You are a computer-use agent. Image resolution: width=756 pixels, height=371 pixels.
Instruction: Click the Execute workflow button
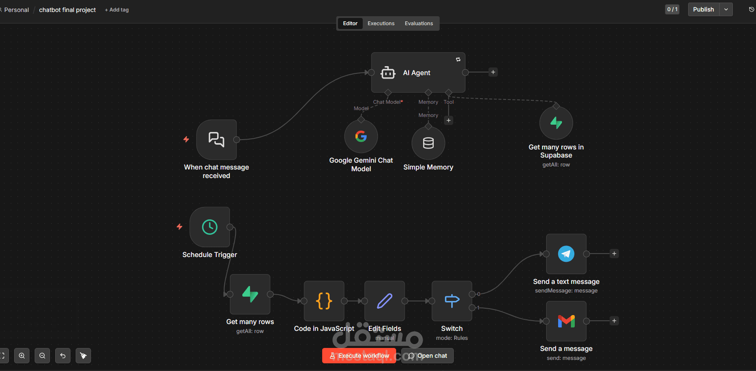coord(359,356)
